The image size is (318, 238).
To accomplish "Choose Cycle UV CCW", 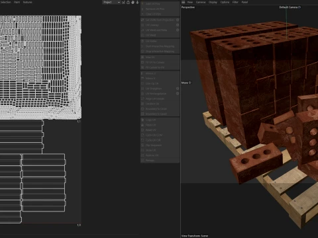I will coord(160,135).
